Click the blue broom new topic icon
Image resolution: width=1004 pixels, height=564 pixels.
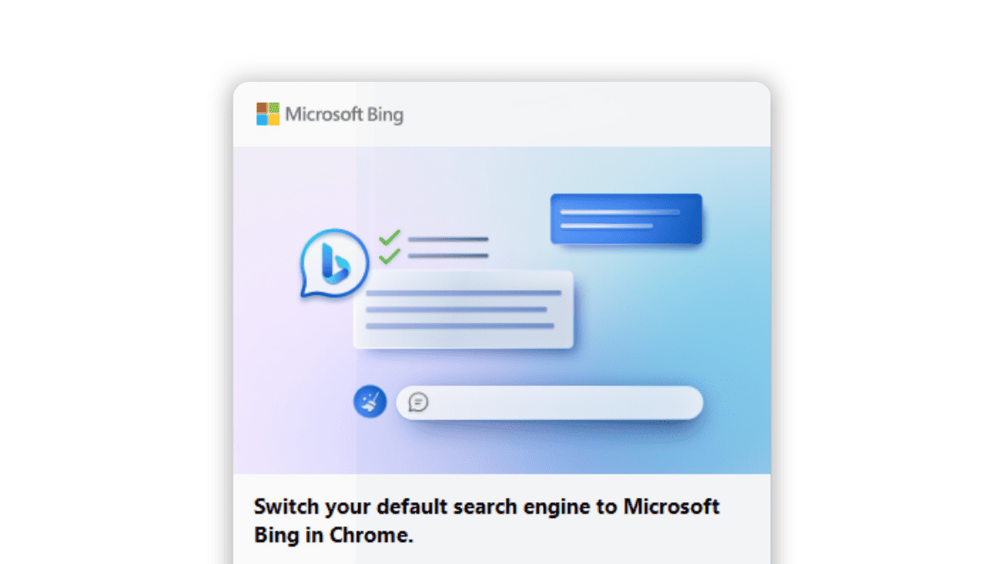370,402
